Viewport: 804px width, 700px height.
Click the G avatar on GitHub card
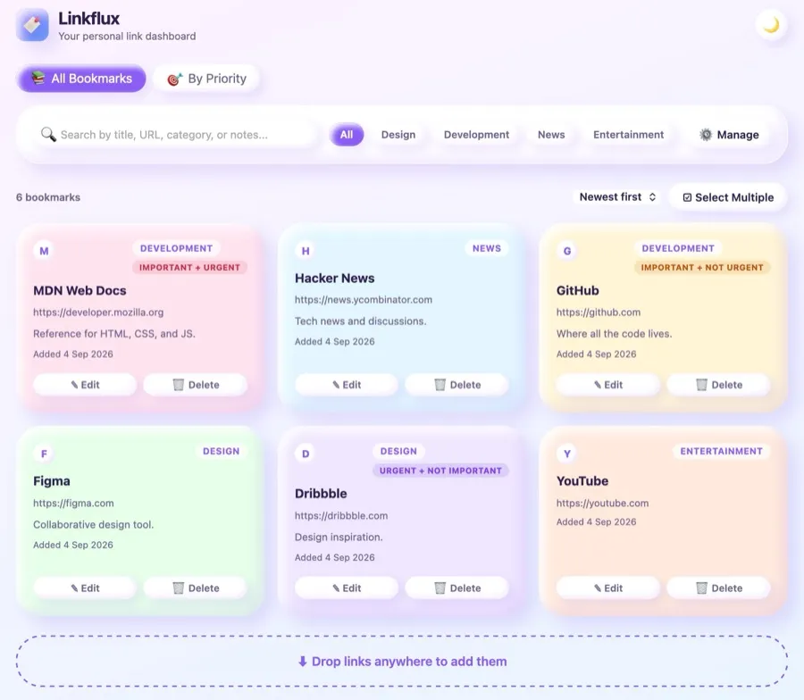point(567,251)
